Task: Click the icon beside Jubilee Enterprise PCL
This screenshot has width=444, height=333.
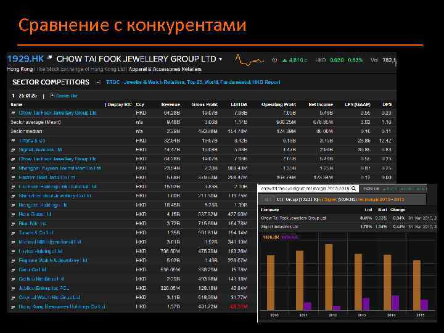Action: pos(13,289)
